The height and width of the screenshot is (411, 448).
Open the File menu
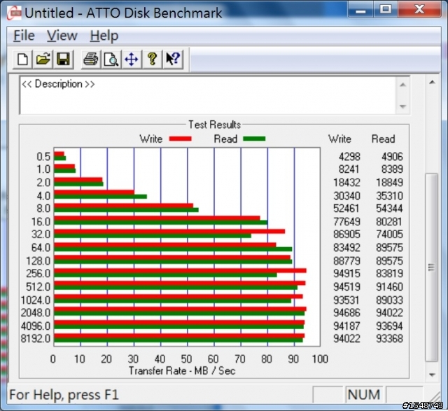pyautogui.click(x=24, y=36)
